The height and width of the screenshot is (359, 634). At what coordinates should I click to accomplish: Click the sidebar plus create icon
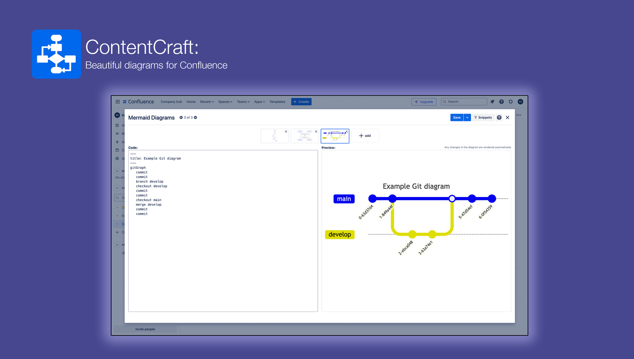point(117,233)
